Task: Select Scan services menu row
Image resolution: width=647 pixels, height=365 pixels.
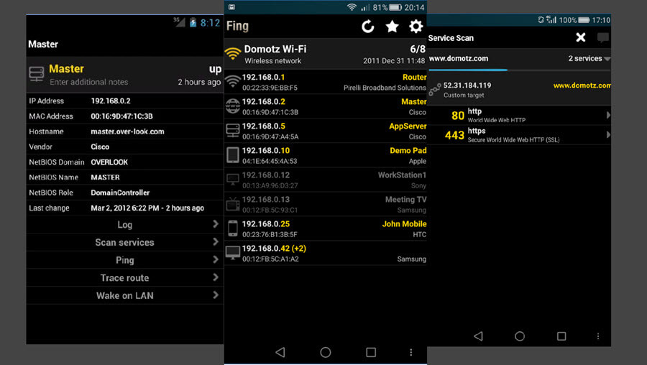Action: coord(124,242)
